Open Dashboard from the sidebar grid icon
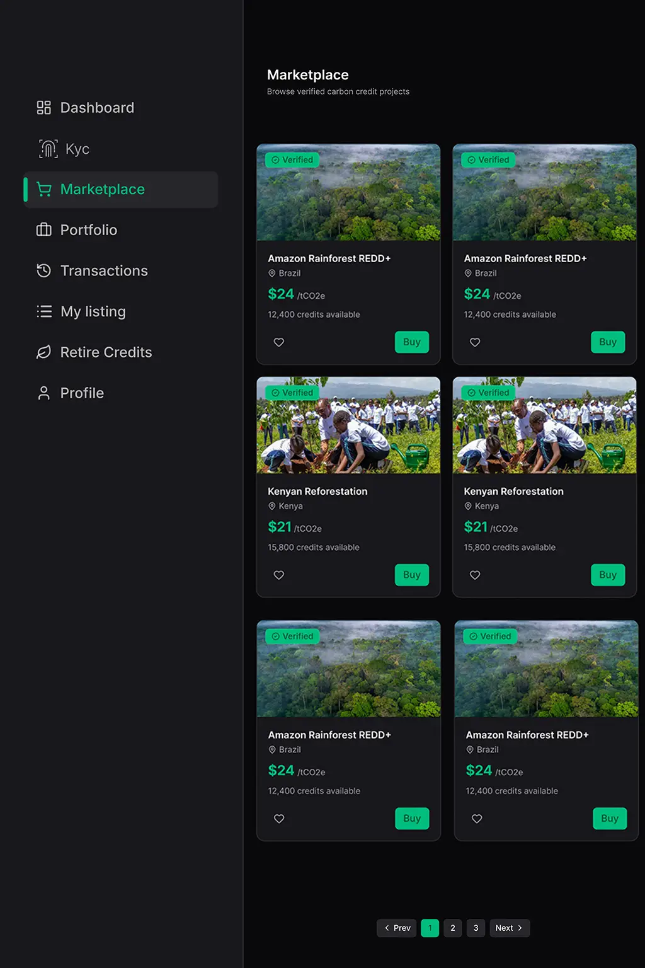This screenshot has height=968, width=645. [x=43, y=108]
